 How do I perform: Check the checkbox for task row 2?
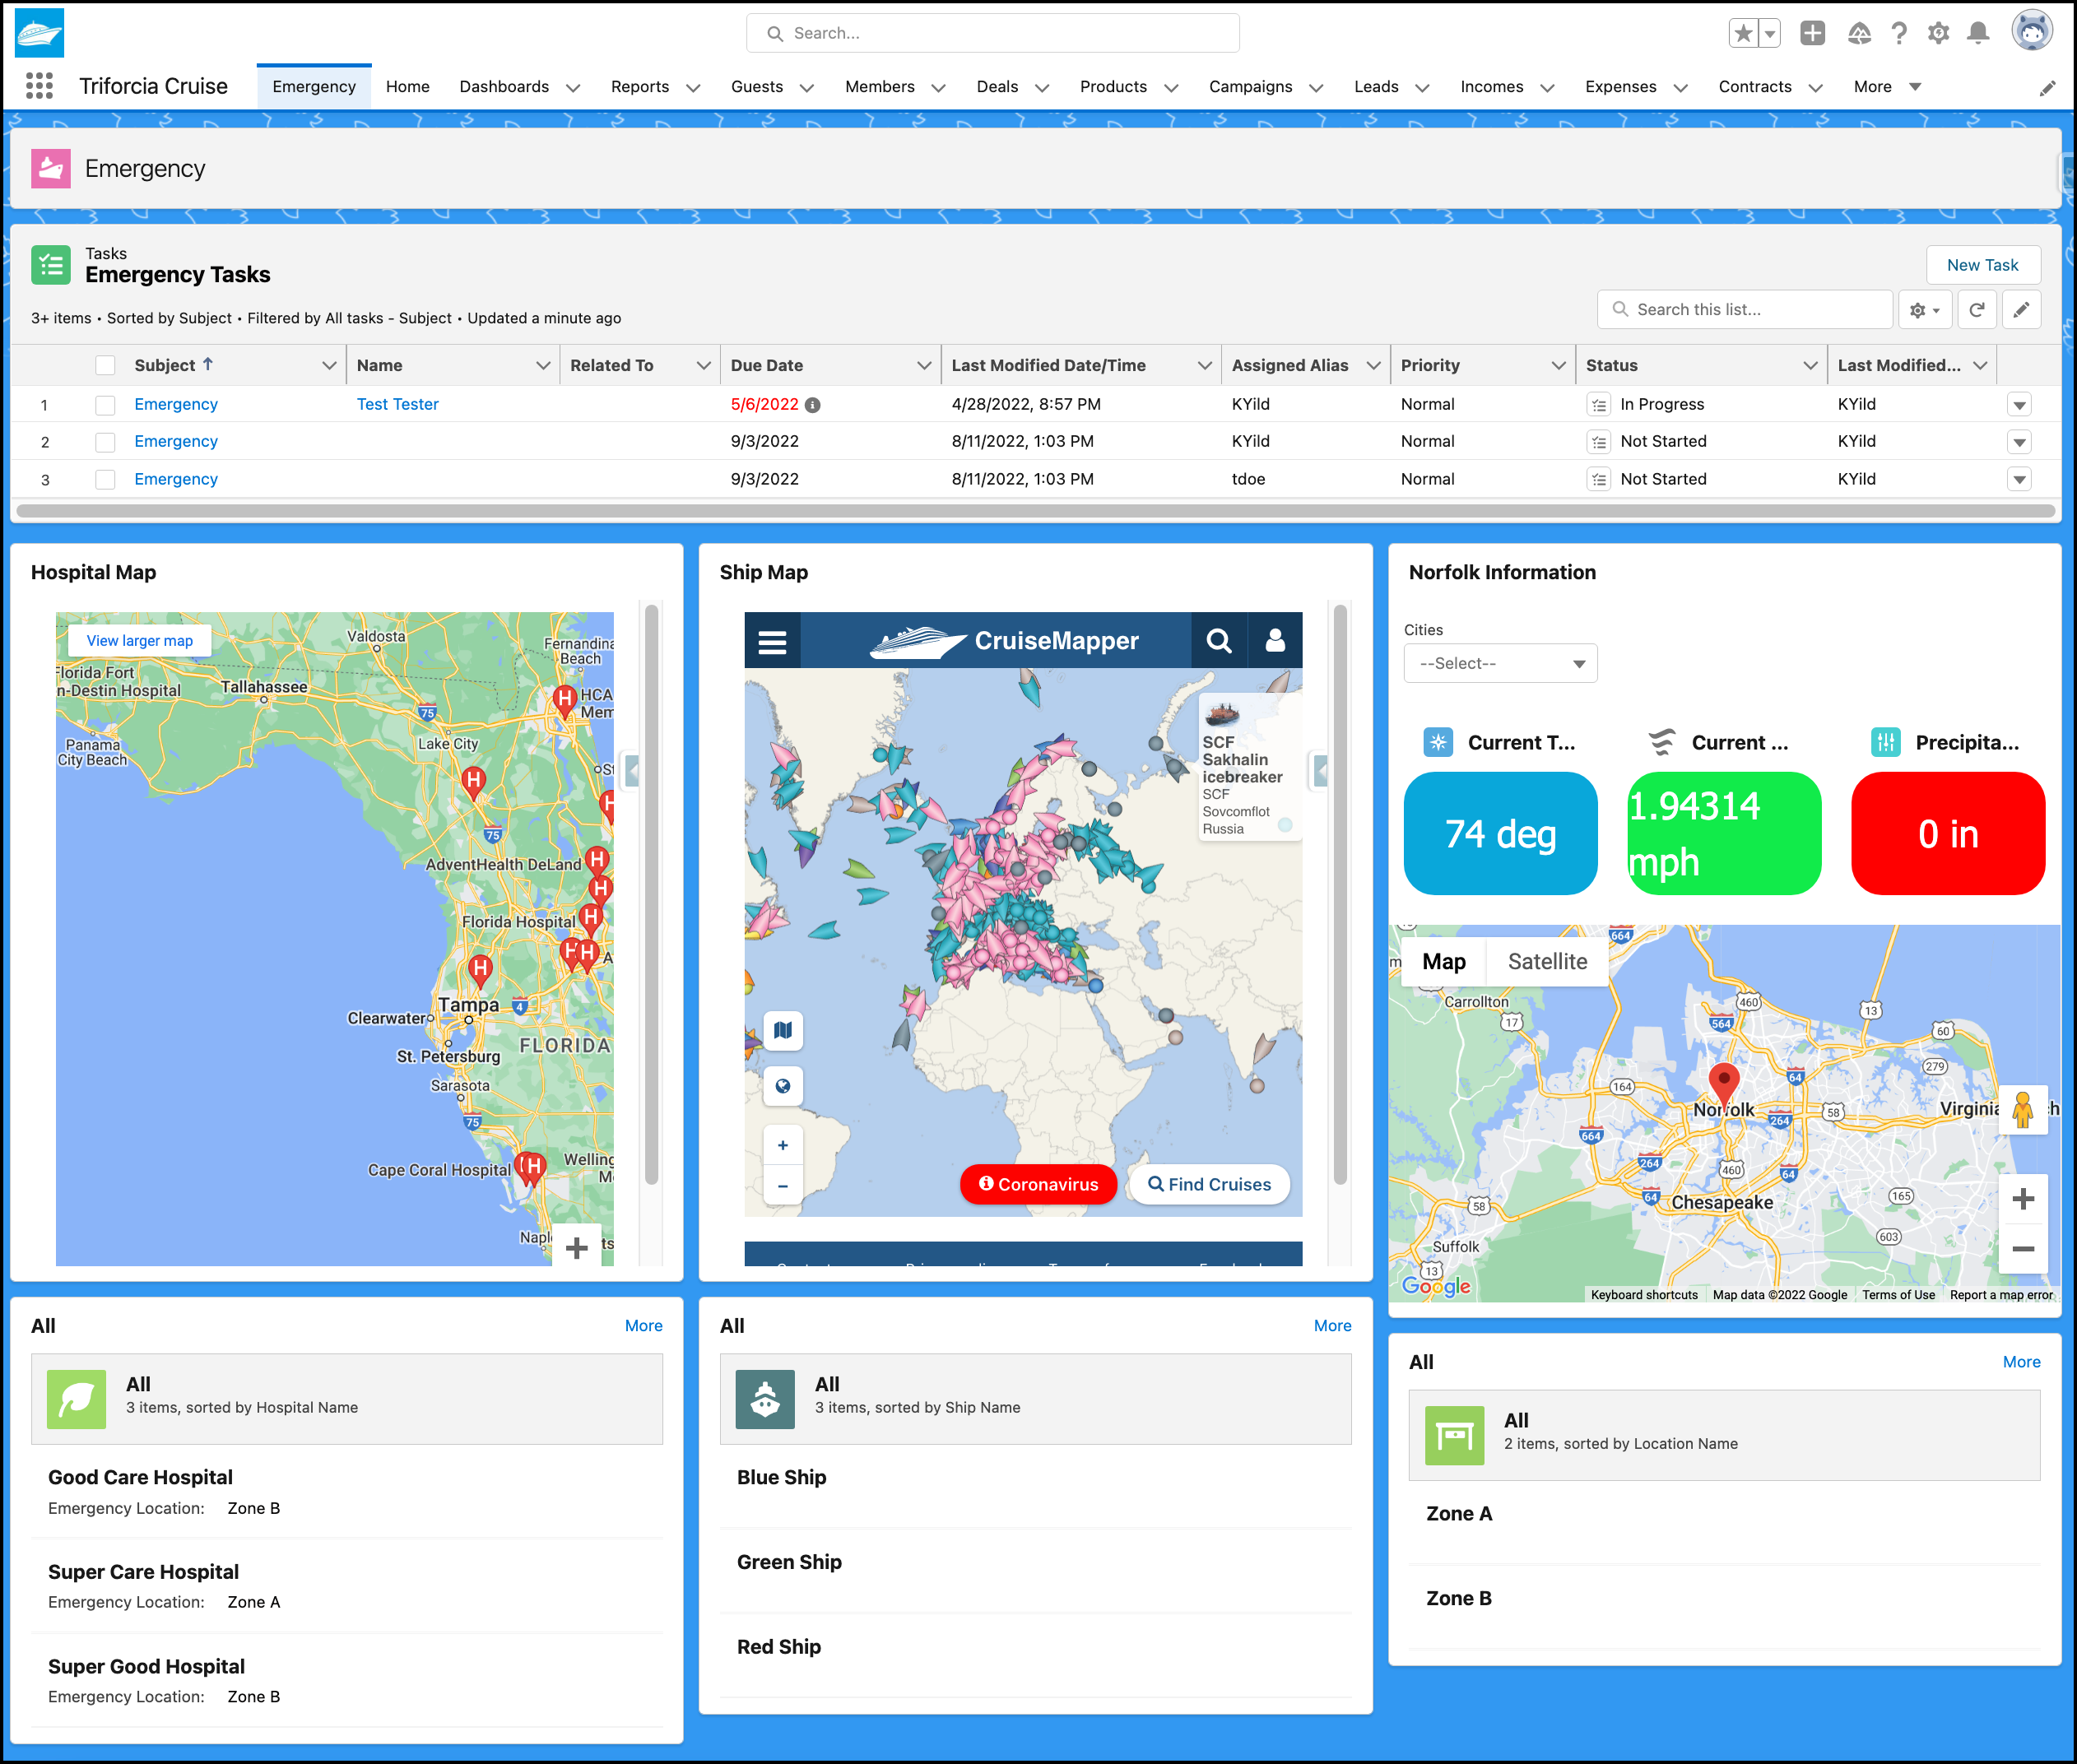click(105, 442)
